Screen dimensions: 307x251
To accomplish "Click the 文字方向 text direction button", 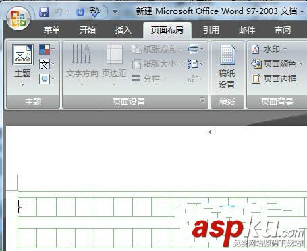I will click(82, 65).
